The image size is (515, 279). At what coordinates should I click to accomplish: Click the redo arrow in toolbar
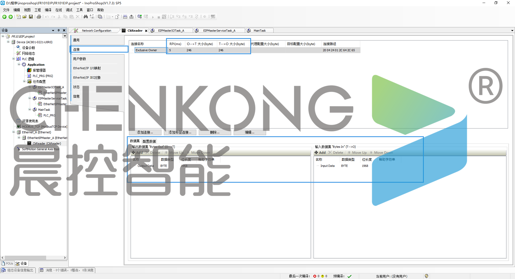[53, 17]
